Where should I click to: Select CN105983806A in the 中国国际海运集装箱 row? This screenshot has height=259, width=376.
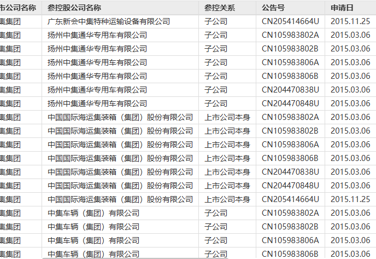pyautogui.click(x=290, y=145)
